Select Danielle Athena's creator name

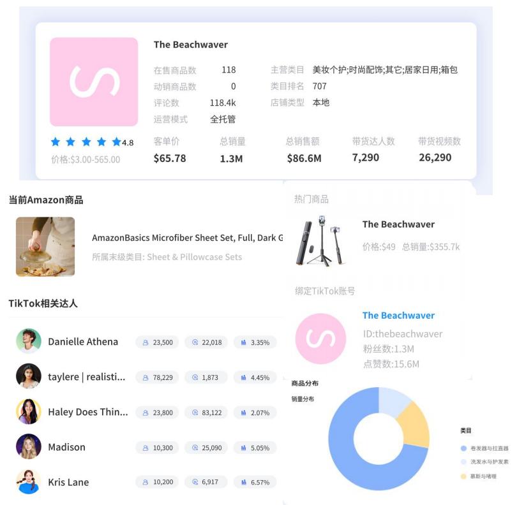pyautogui.click(x=85, y=342)
